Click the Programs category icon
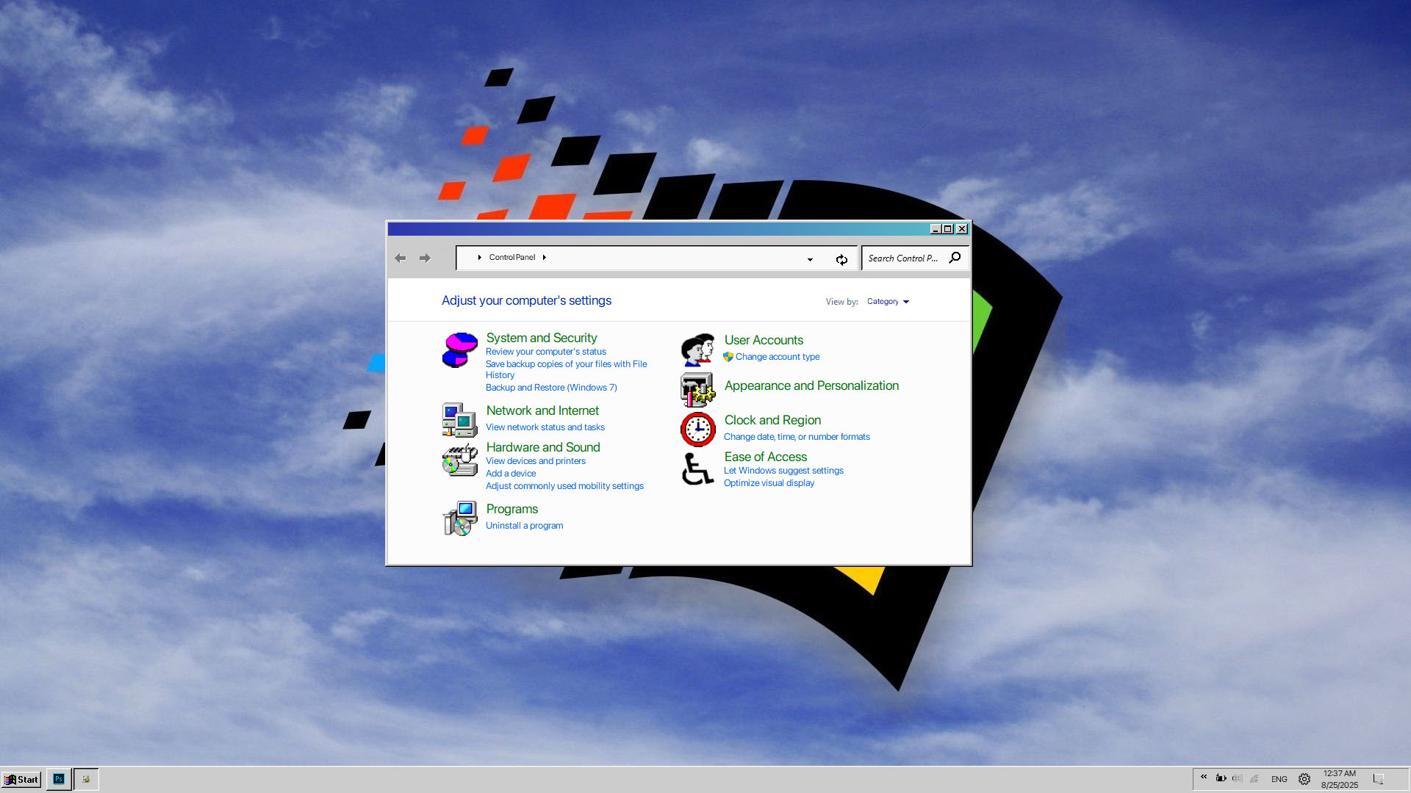 459,518
